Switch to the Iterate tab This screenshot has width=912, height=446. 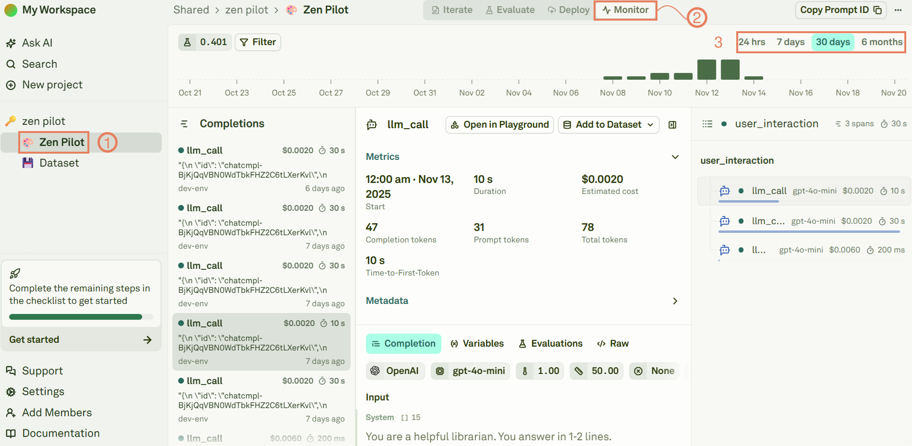pyautogui.click(x=452, y=10)
